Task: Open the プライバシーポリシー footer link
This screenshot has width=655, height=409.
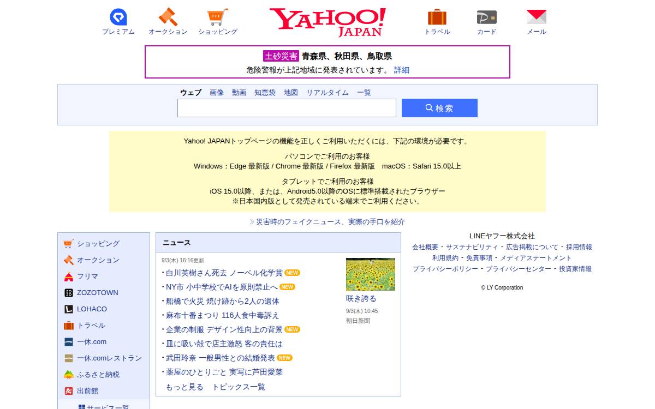Action: coord(445,269)
